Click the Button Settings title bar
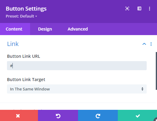 point(26,9)
